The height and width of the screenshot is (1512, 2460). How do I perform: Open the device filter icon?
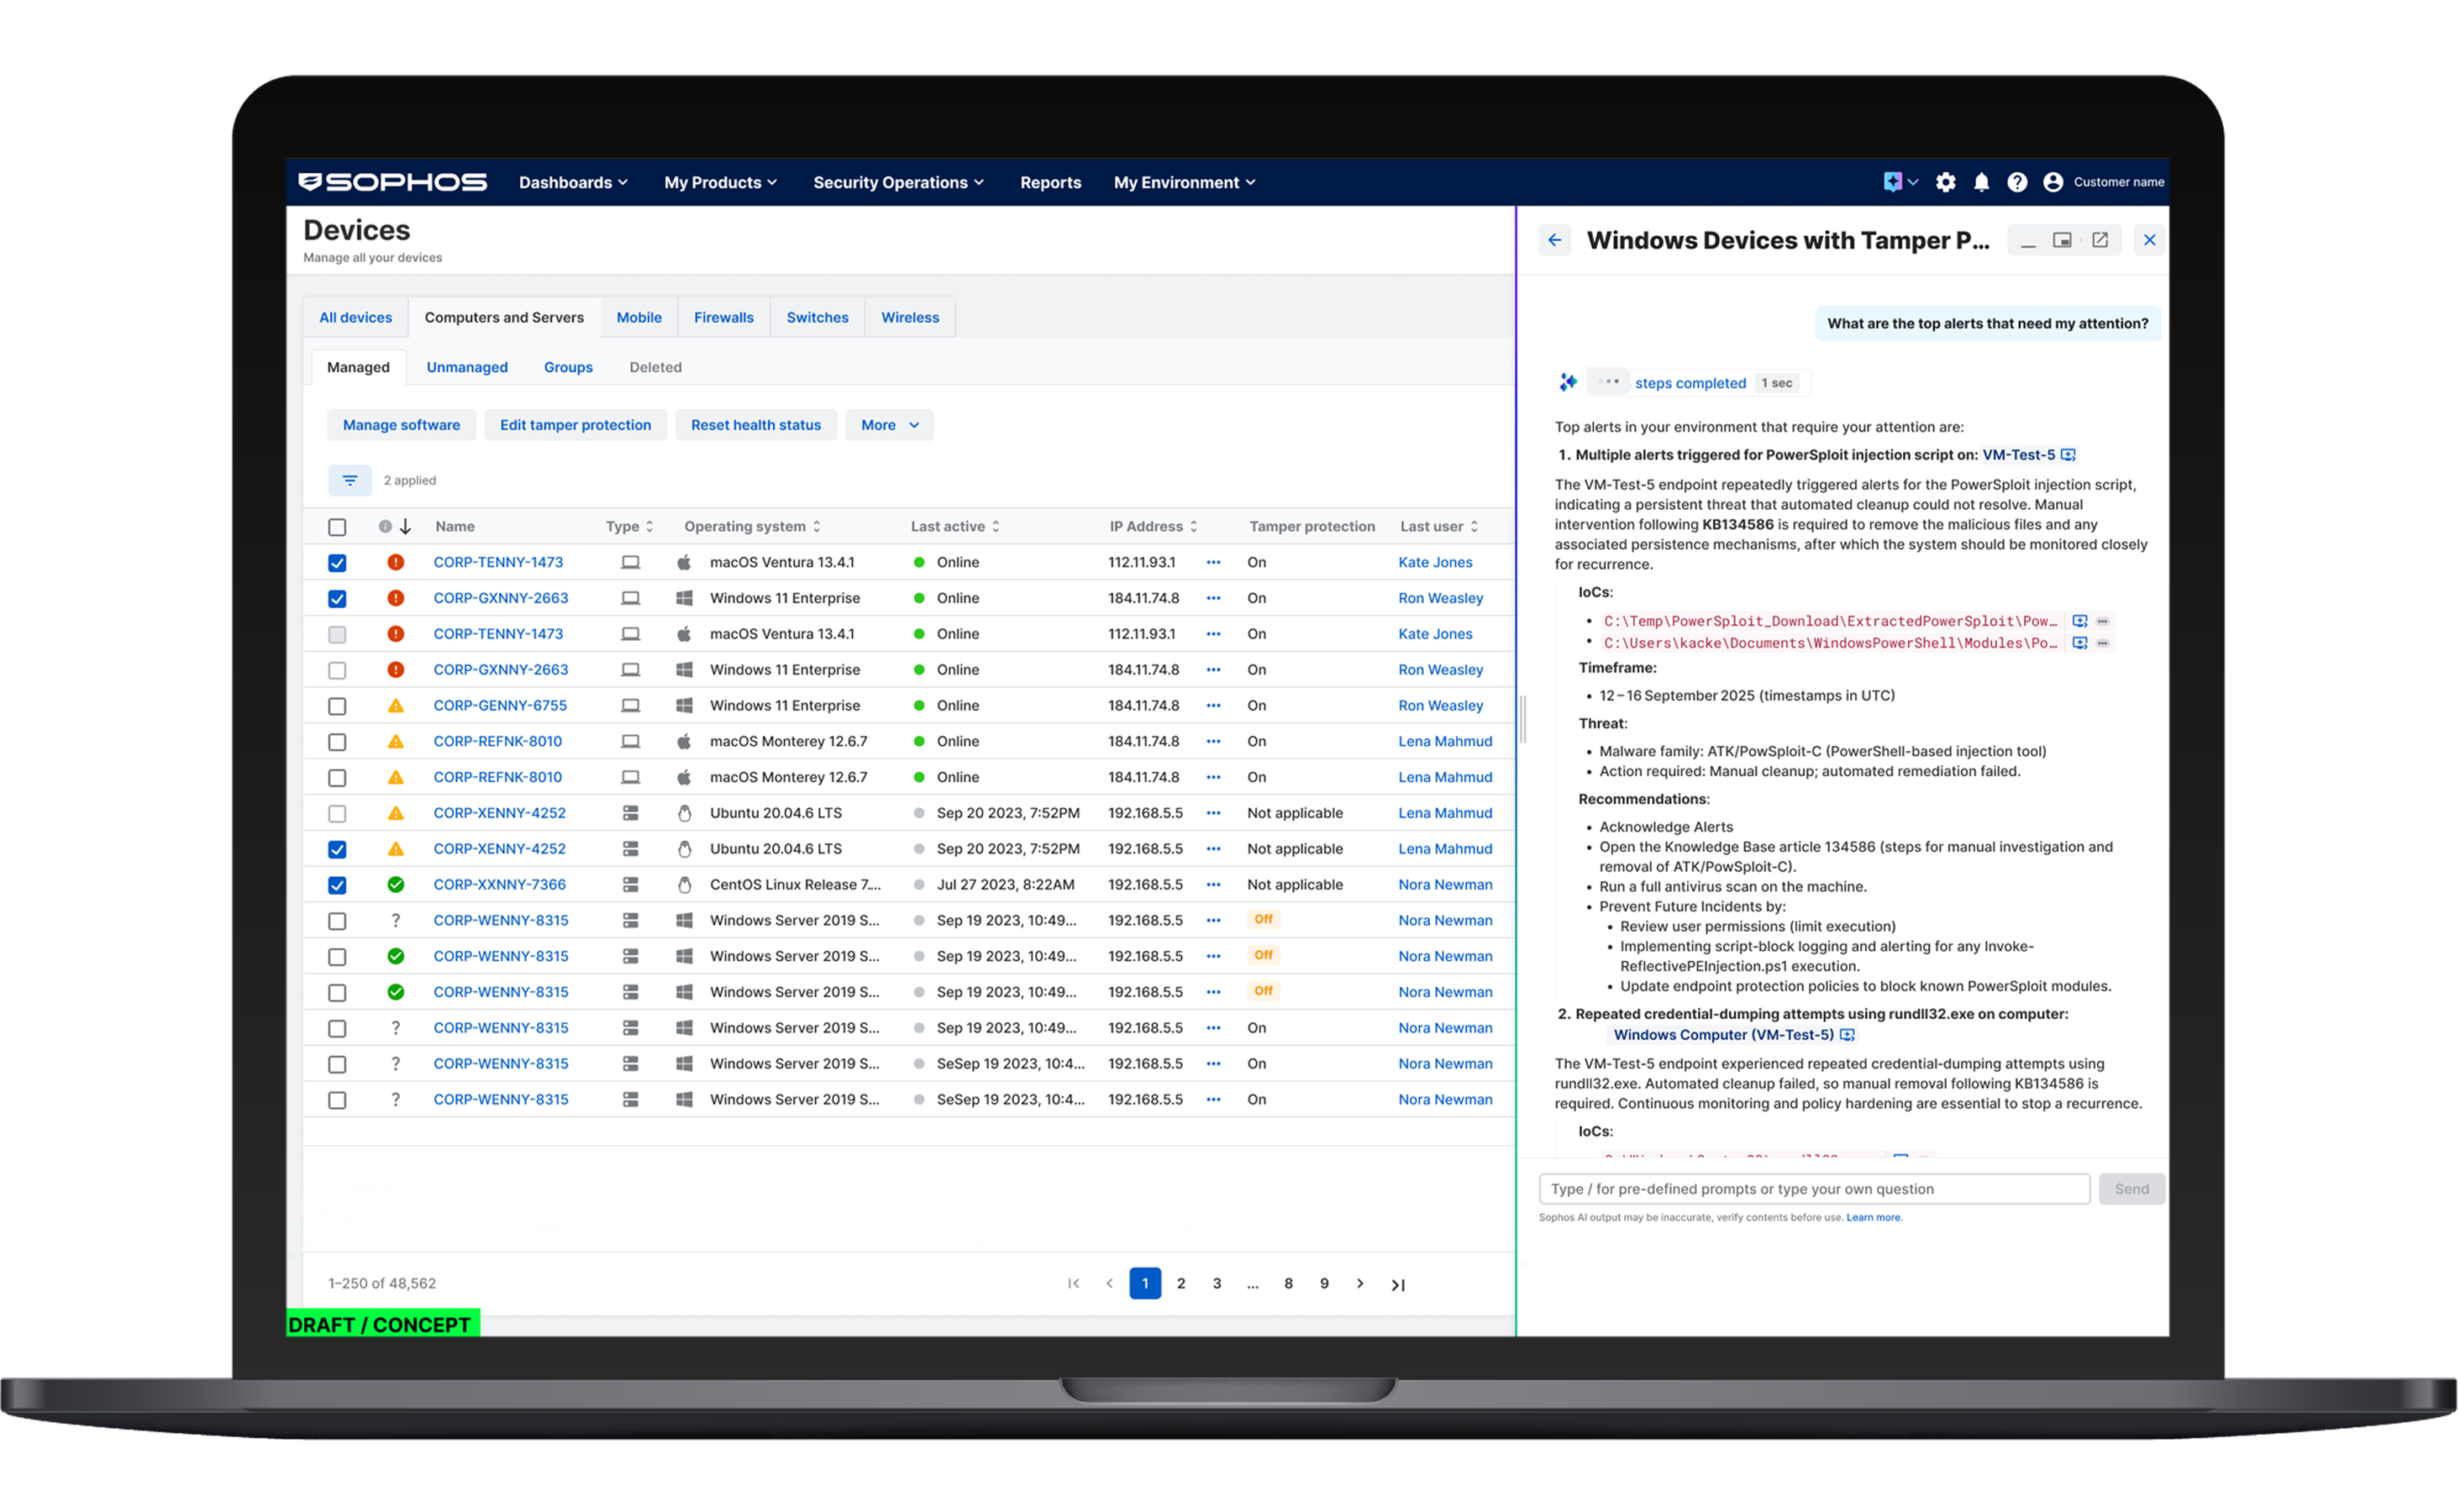pos(350,481)
